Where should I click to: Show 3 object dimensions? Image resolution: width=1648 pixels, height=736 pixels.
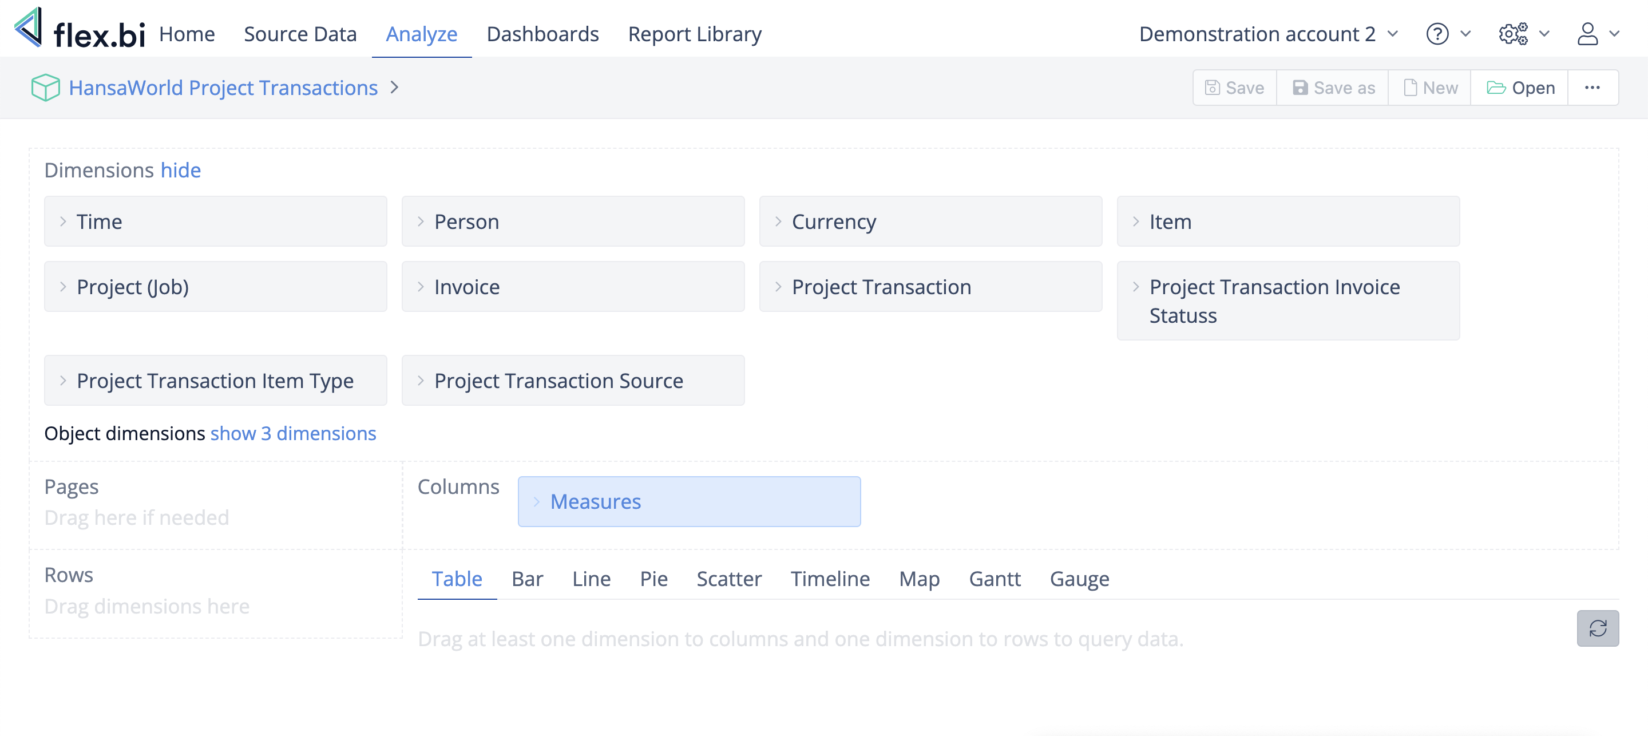click(293, 433)
